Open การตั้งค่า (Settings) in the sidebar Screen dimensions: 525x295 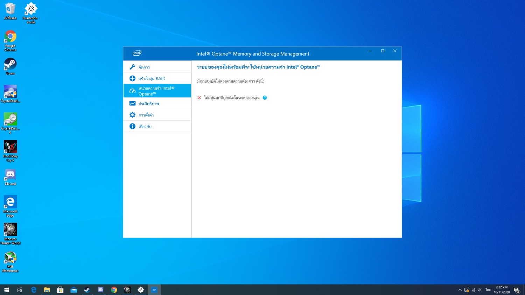tap(157, 115)
